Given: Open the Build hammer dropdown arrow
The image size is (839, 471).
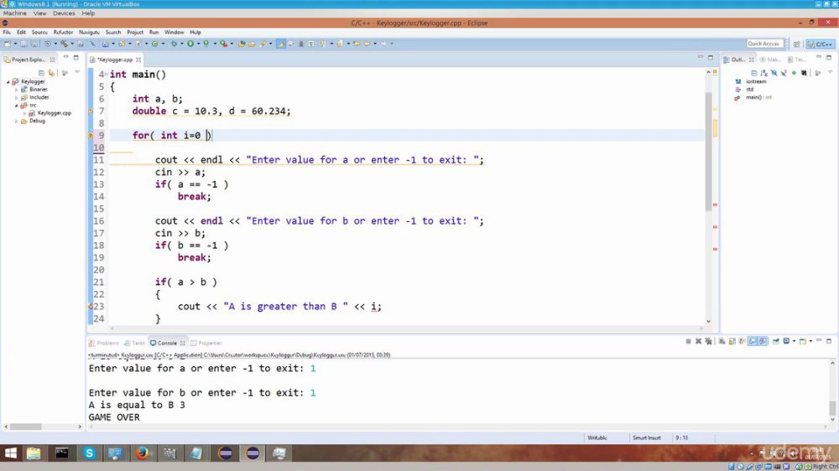Looking at the screenshot, I should 71,44.
